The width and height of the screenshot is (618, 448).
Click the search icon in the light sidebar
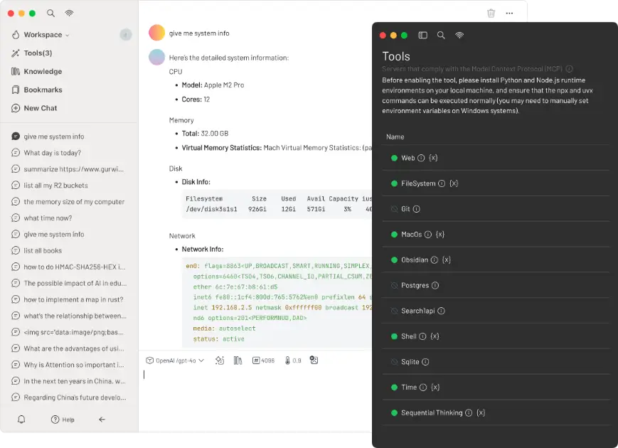50,13
